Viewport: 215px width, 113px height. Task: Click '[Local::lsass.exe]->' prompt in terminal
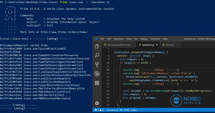click(16, 39)
